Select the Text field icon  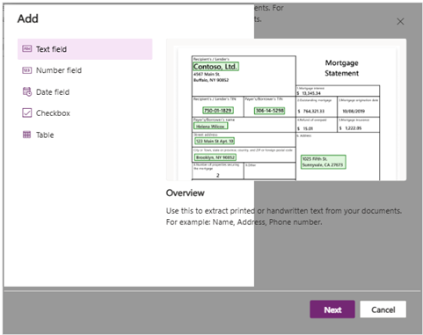(x=27, y=48)
